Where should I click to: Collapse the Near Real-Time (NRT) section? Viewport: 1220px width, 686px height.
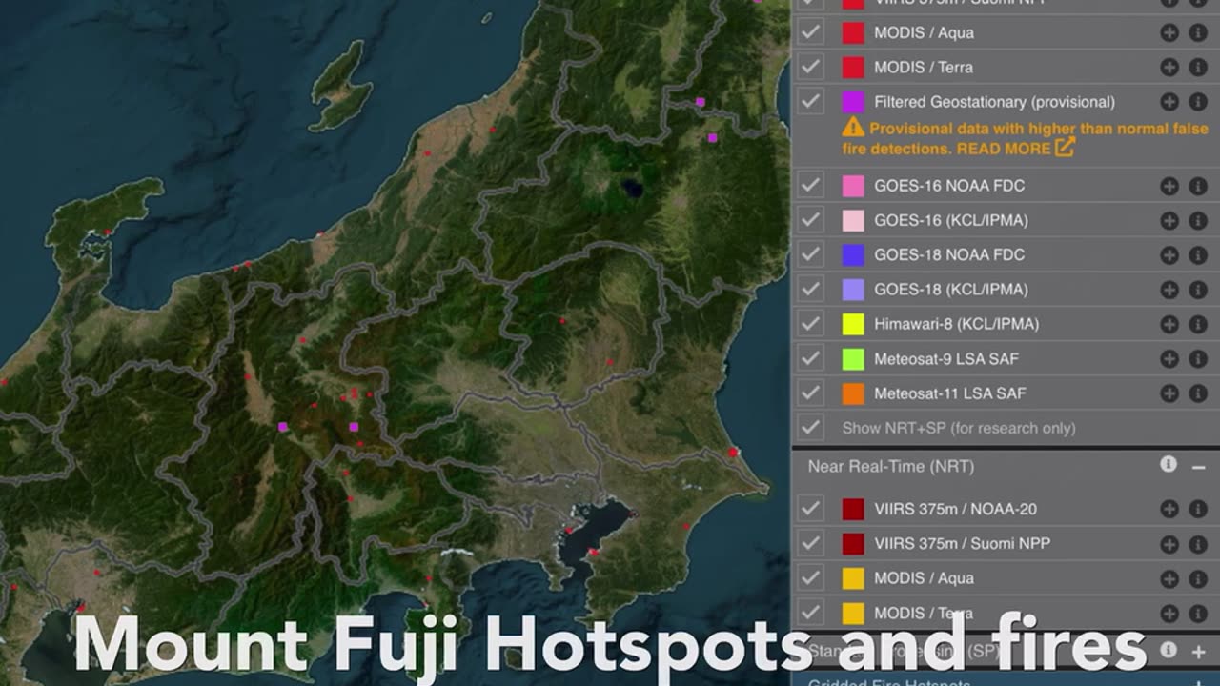point(1198,466)
